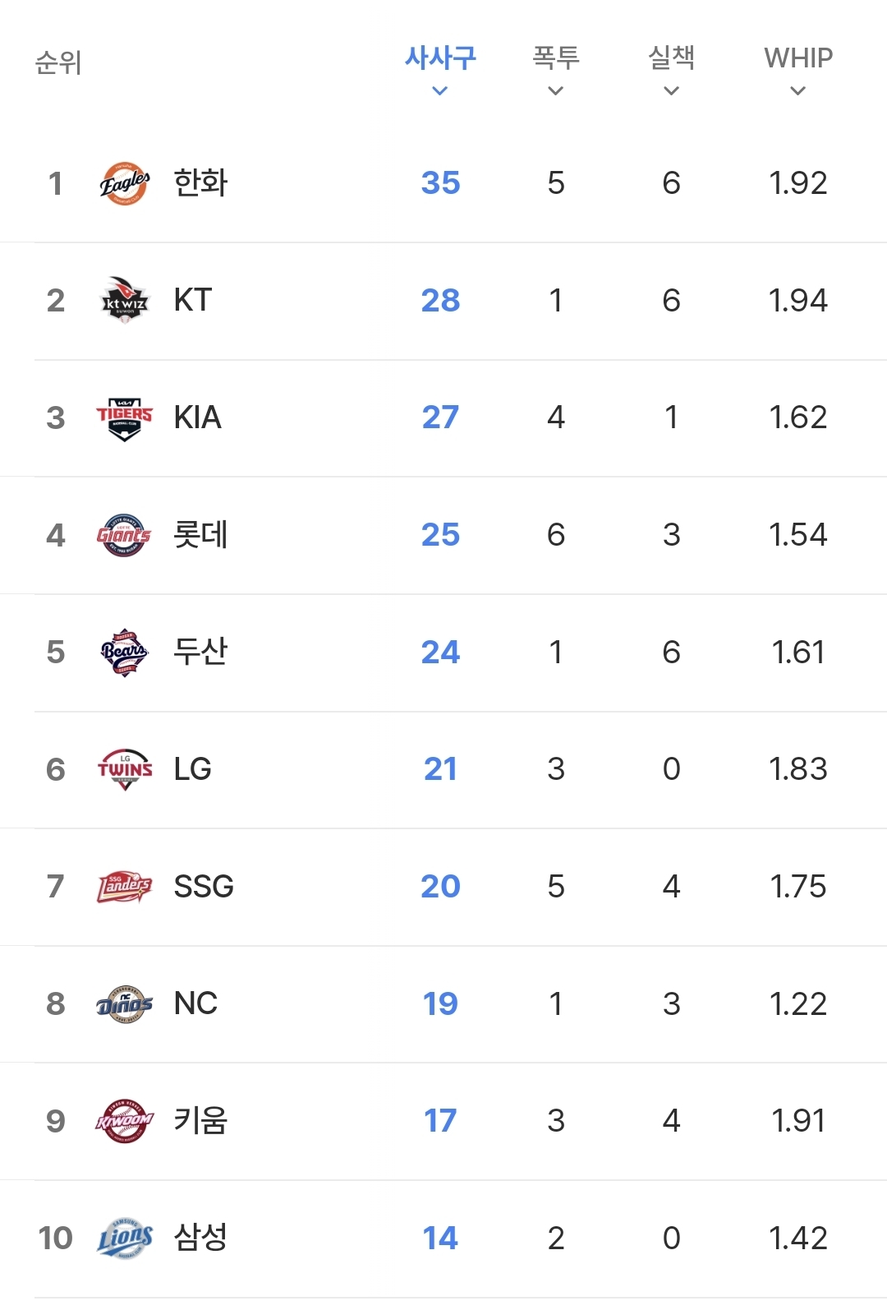Click the SSG Landers team logo
Viewport: 887px width, 1310px height.
point(125,888)
